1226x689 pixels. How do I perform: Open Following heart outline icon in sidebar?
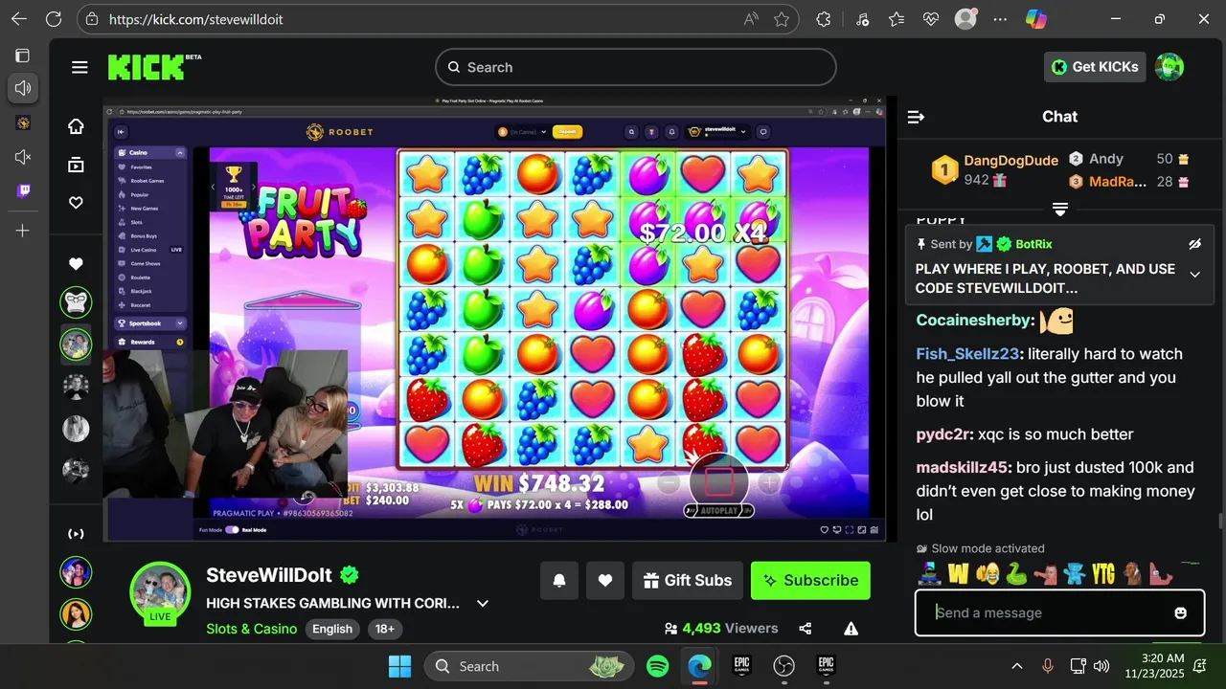[76, 203]
